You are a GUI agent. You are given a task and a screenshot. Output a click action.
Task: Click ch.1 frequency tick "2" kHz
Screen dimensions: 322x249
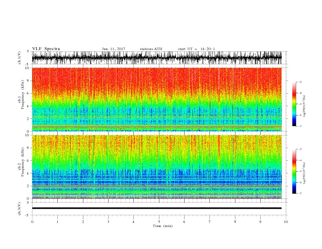point(28,119)
